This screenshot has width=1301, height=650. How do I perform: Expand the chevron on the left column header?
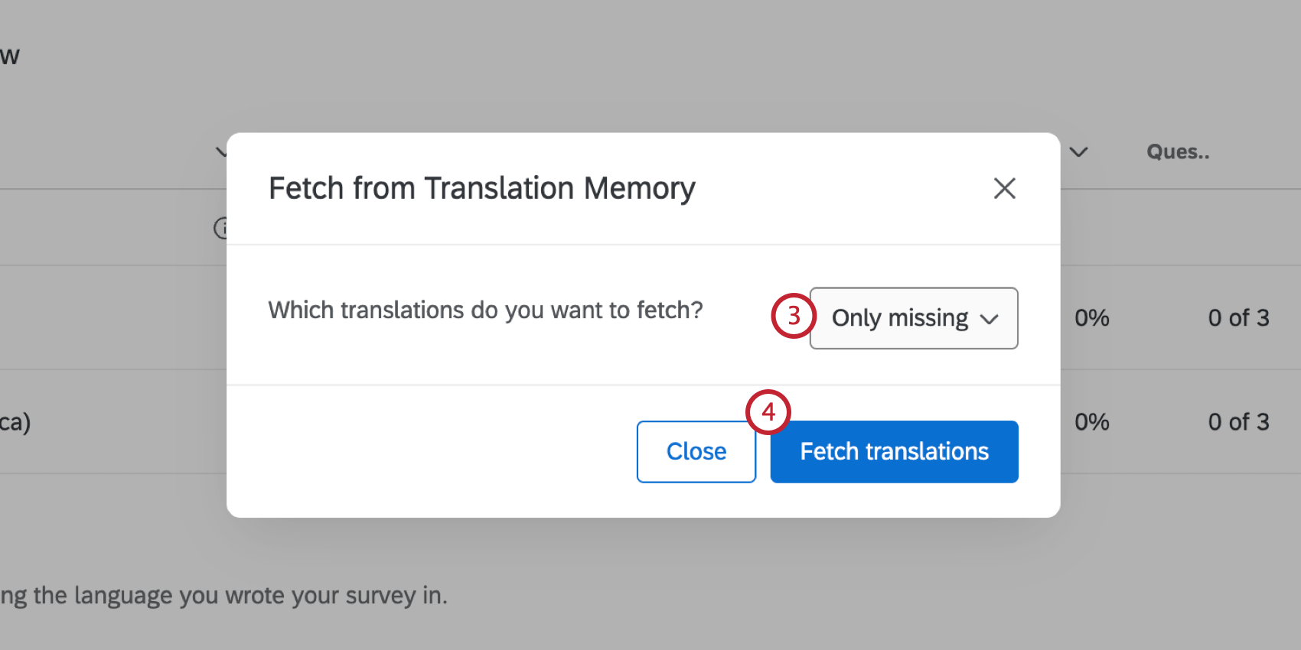(221, 152)
